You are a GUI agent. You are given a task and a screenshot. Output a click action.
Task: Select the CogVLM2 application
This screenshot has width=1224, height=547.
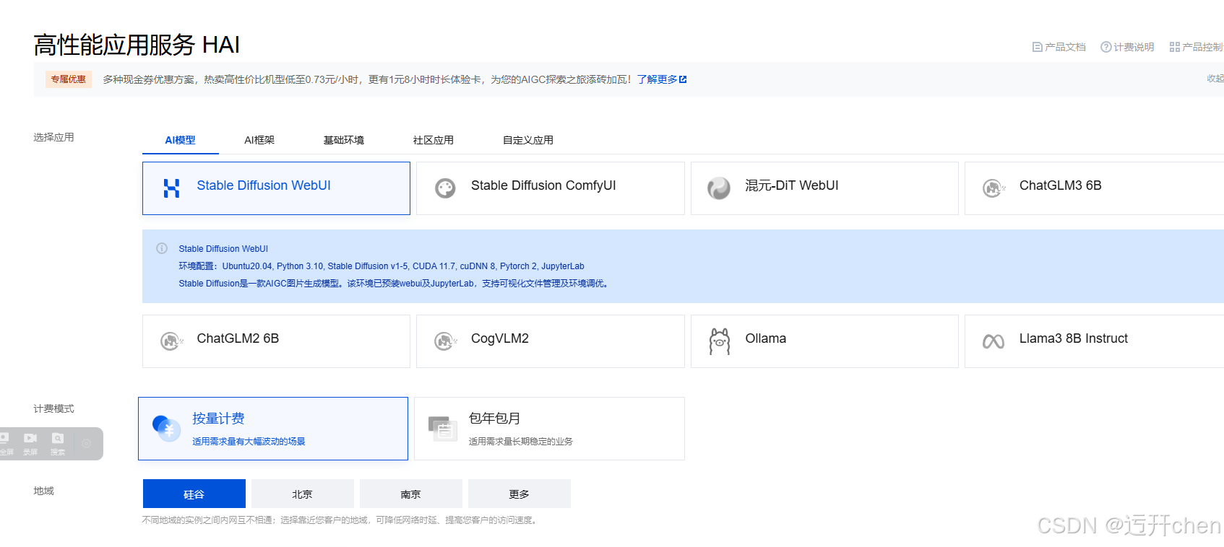[x=550, y=341]
